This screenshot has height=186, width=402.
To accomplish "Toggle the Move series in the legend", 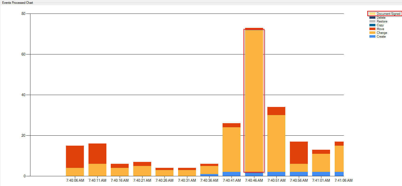I will pos(381,29).
